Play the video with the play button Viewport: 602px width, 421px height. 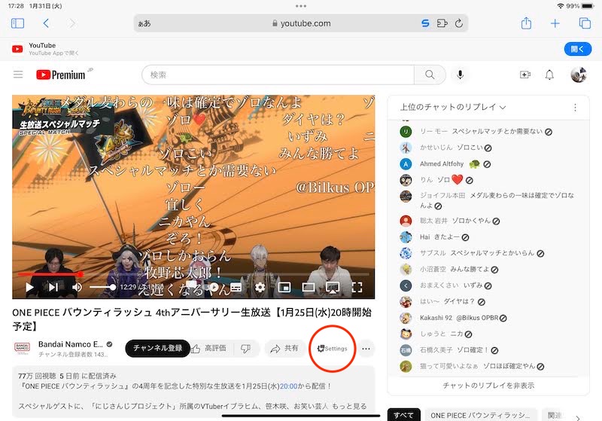tap(29, 287)
